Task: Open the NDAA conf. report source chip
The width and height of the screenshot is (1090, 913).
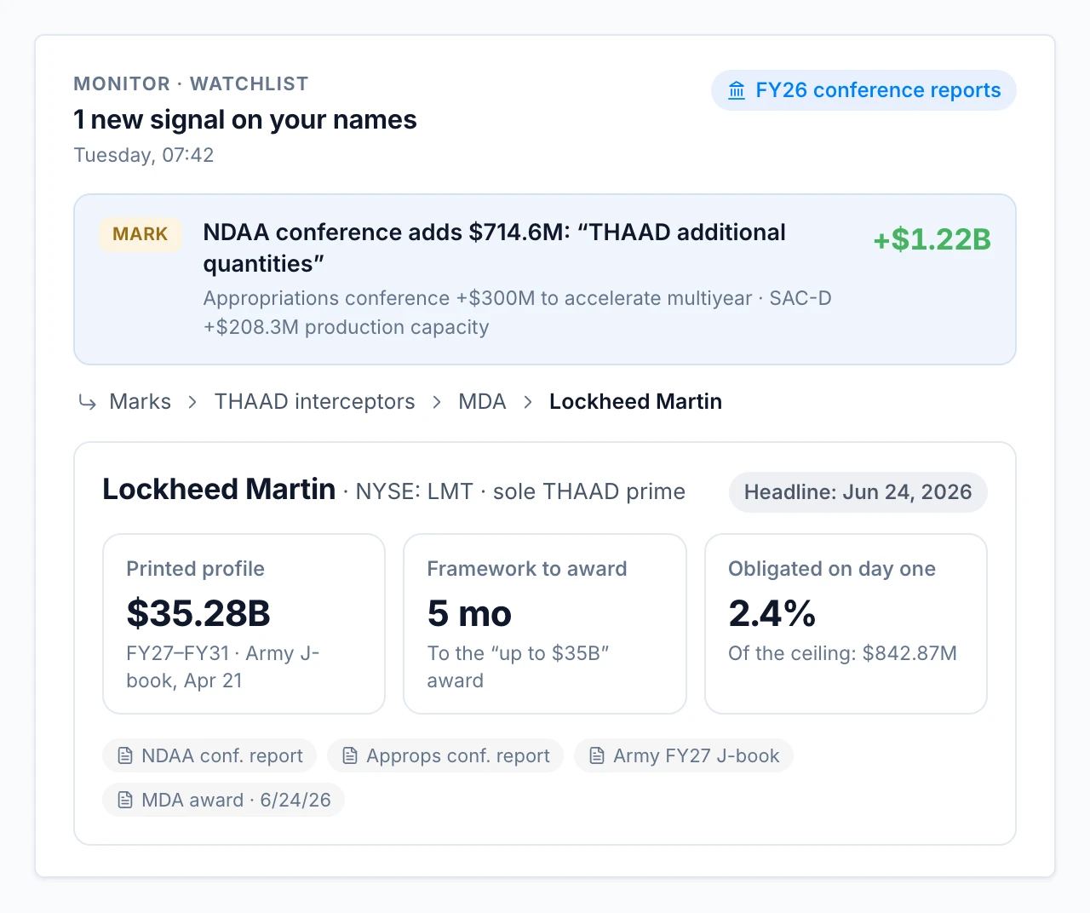Action: [209, 756]
